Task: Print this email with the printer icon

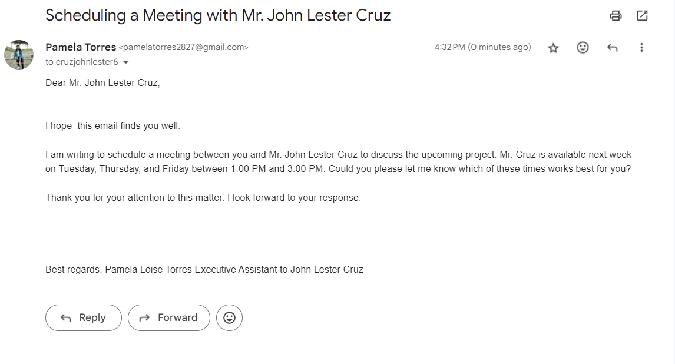Action: (x=616, y=16)
